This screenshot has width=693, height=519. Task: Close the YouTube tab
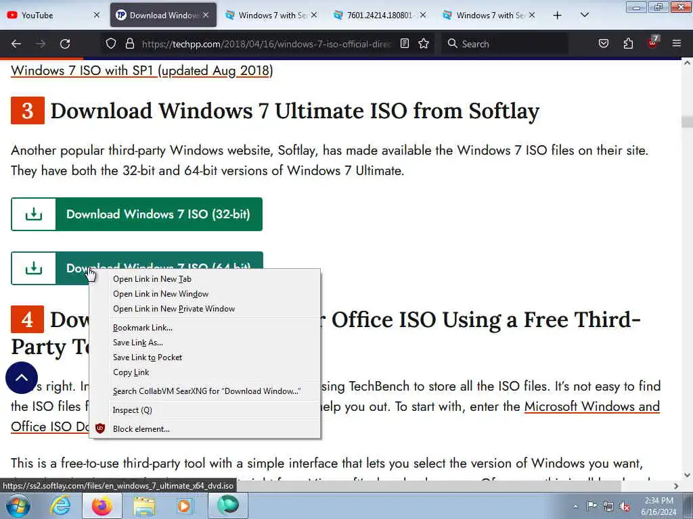(x=97, y=15)
